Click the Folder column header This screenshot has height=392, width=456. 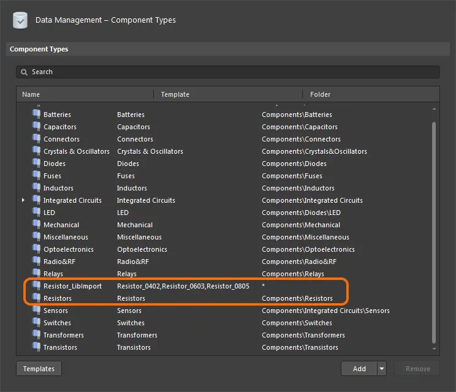point(320,94)
